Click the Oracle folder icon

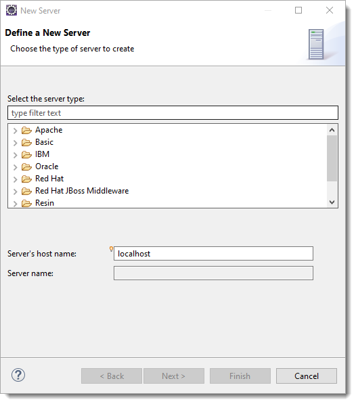[x=26, y=166]
